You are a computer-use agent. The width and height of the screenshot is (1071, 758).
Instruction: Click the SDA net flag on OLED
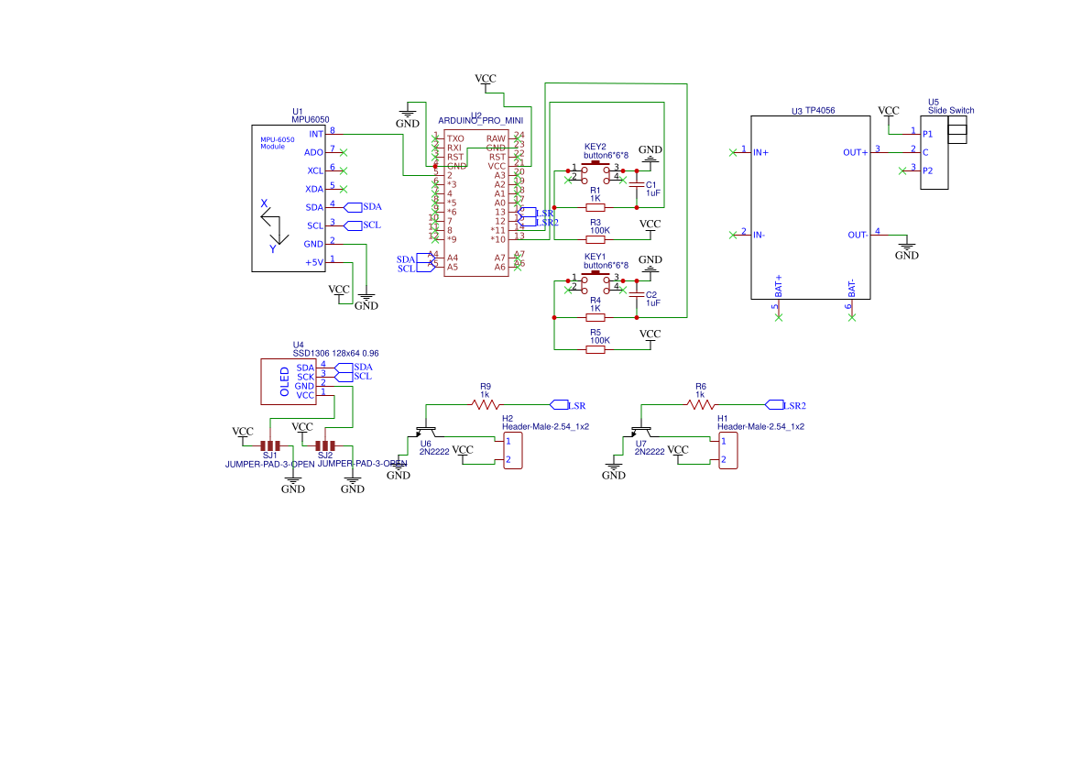click(344, 368)
